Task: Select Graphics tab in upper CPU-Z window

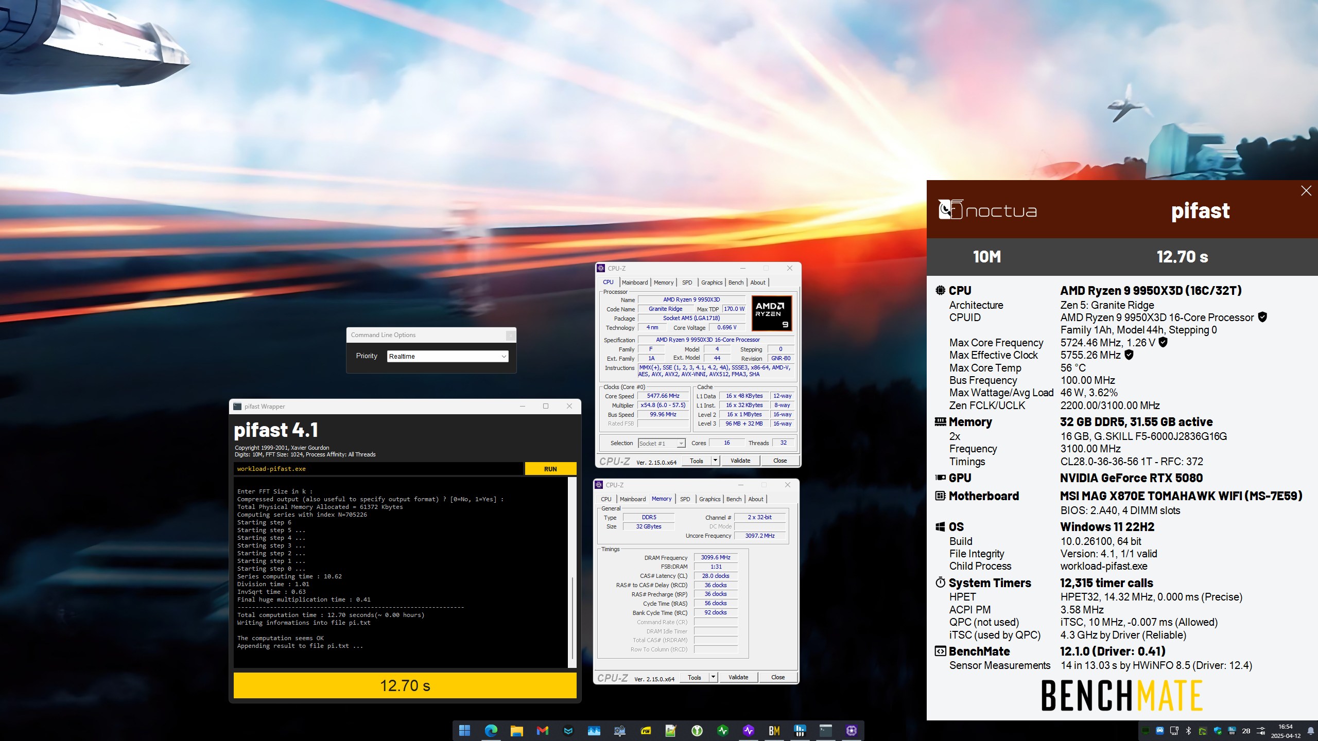Action: tap(712, 283)
